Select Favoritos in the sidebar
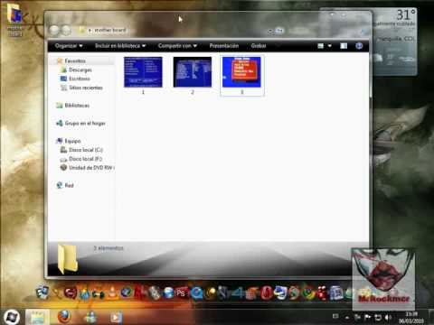Image resolution: width=434 pixels, height=325 pixels. (75, 60)
